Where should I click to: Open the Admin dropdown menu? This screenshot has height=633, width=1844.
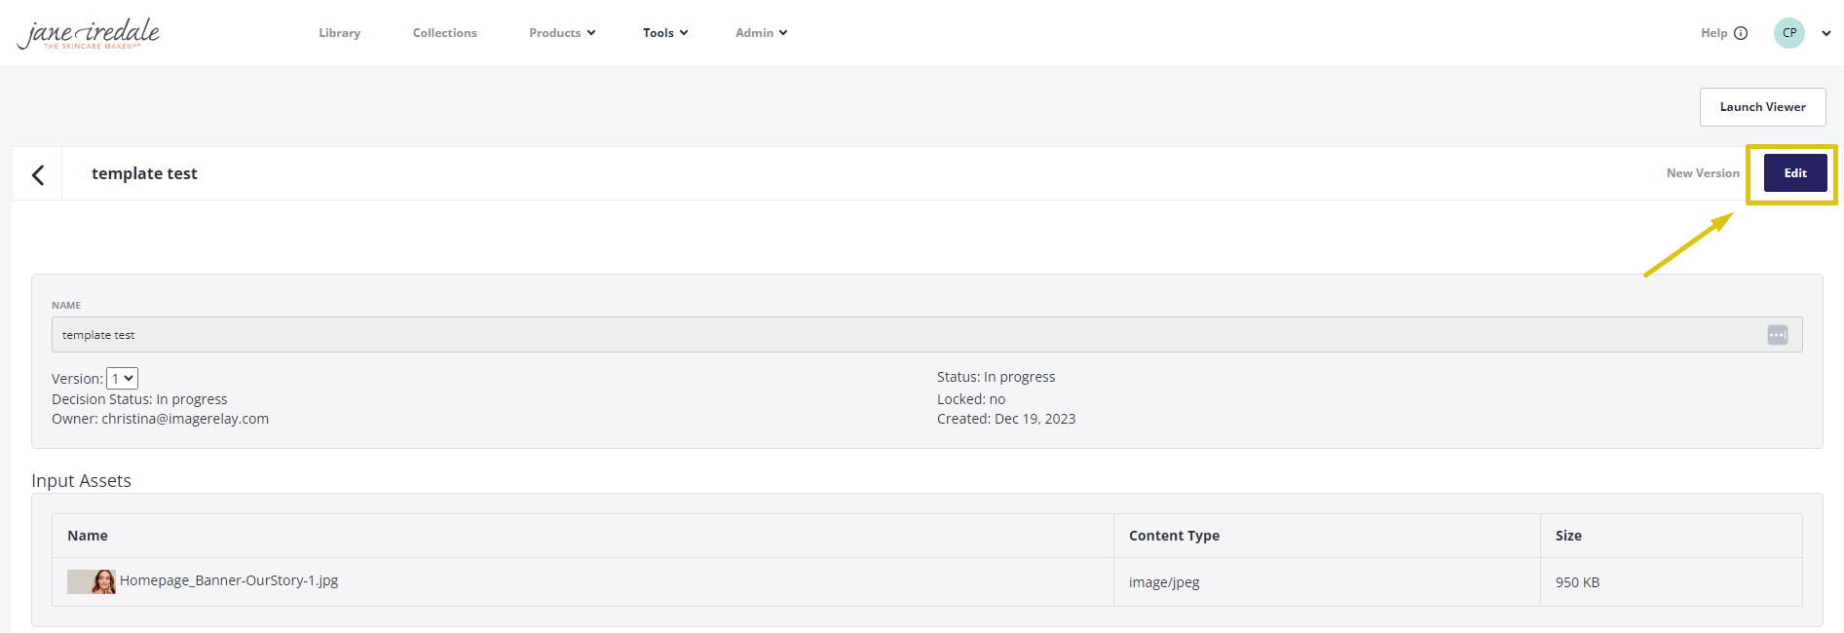(762, 33)
